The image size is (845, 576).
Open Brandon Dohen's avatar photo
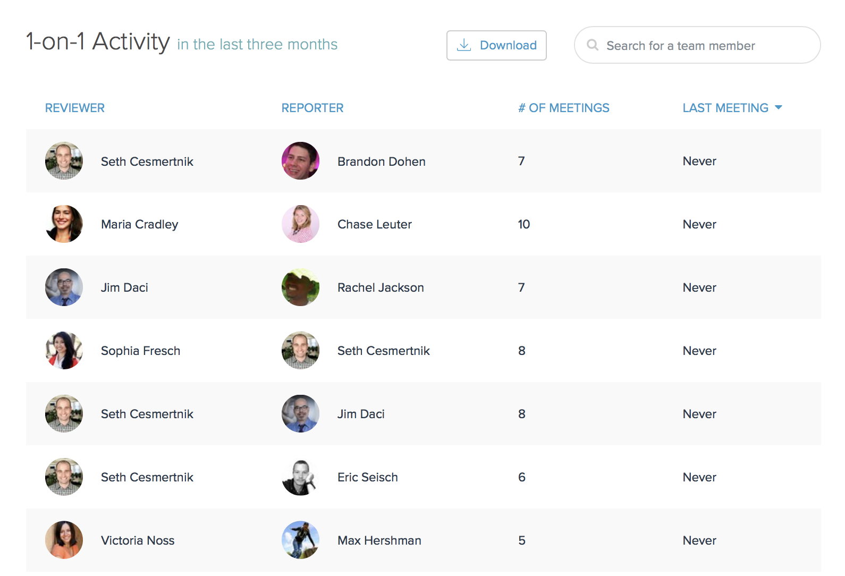pos(300,160)
